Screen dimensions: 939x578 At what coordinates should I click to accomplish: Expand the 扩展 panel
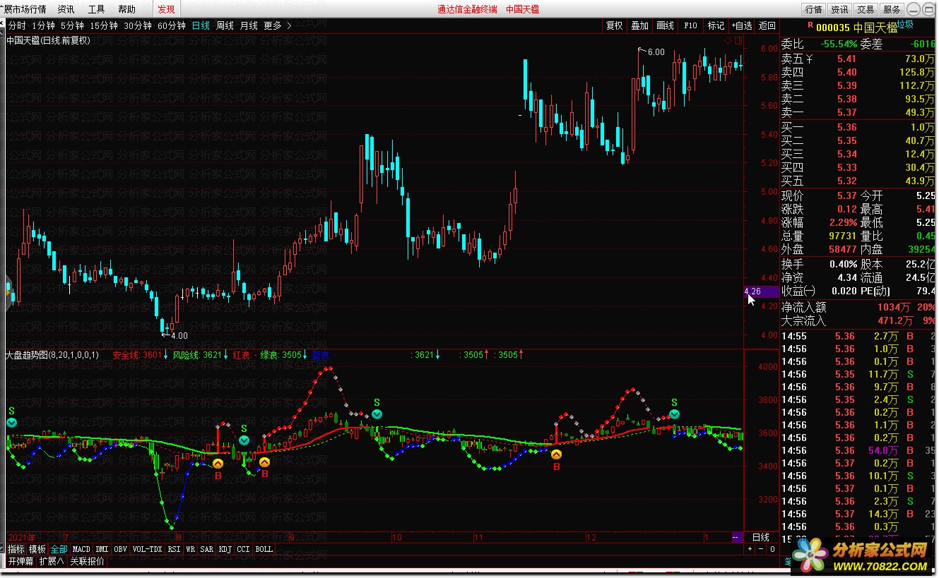51,562
